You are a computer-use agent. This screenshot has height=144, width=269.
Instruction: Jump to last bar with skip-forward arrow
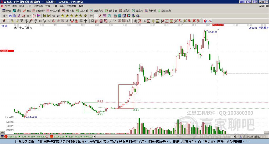click(x=49, y=16)
